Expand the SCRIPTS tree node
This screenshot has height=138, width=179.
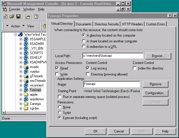pyautogui.click(x=21, y=53)
